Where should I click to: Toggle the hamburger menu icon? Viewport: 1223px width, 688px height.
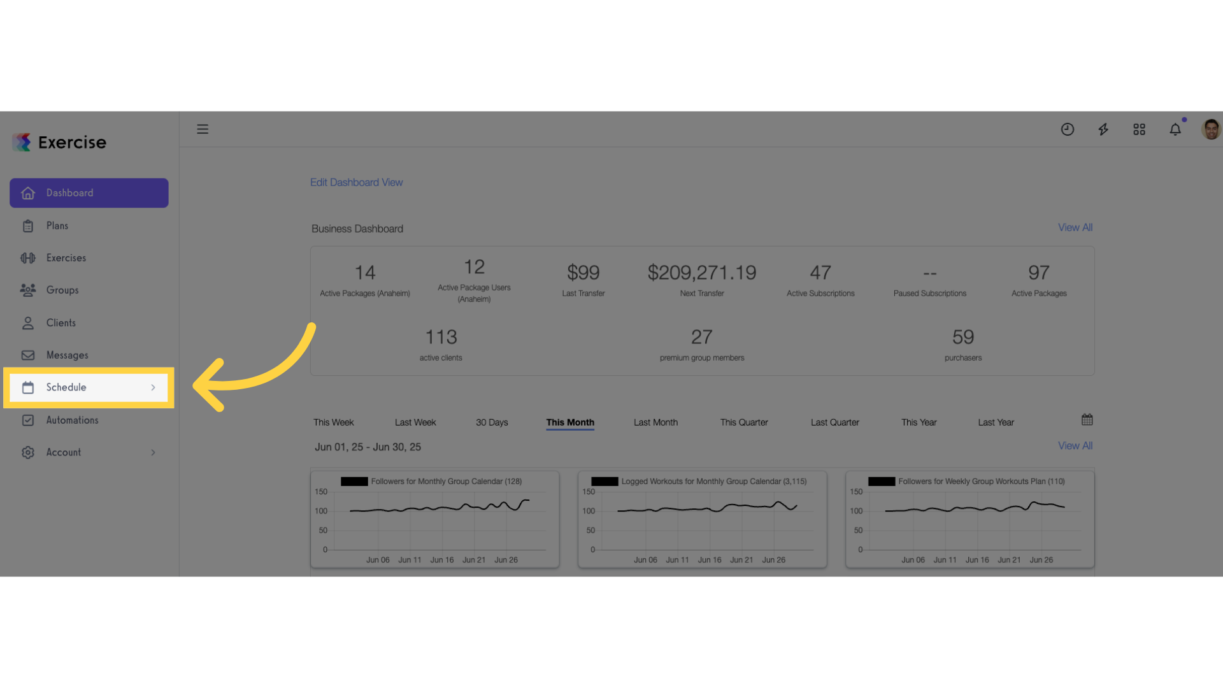click(203, 129)
